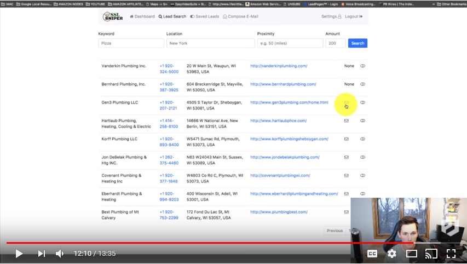
Task: Go to Saved Leads
Action: 205,16
